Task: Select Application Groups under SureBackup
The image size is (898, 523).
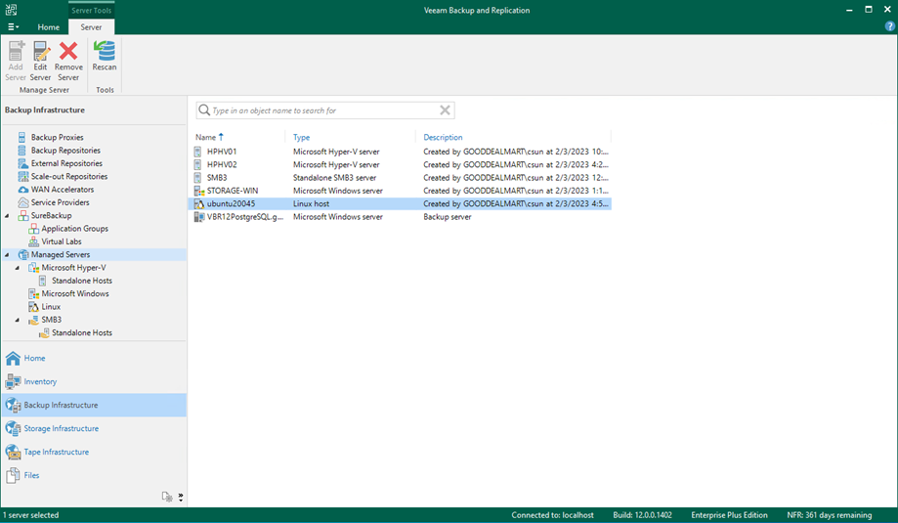Action: click(74, 229)
